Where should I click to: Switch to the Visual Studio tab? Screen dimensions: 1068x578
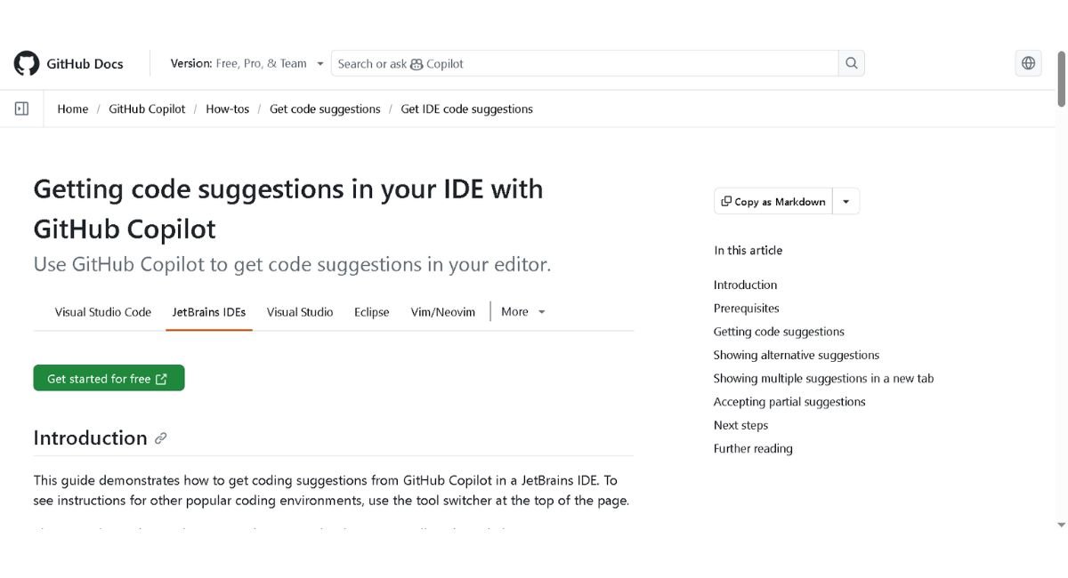click(x=300, y=312)
